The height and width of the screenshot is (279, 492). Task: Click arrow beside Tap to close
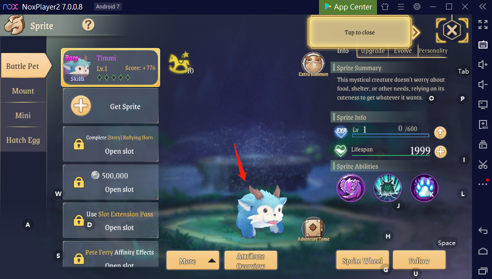pos(416,32)
